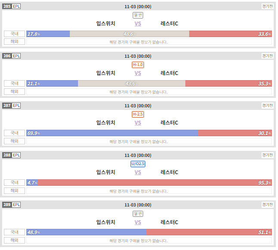Select the VS link in match 287
Screen dimensions: 278x250
pos(138,123)
